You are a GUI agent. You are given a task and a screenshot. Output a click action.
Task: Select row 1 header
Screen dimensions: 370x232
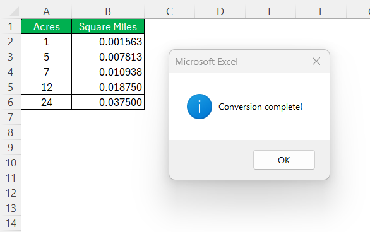[10, 26]
